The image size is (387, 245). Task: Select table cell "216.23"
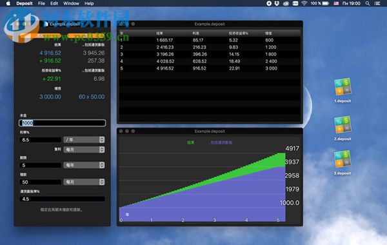point(199,47)
